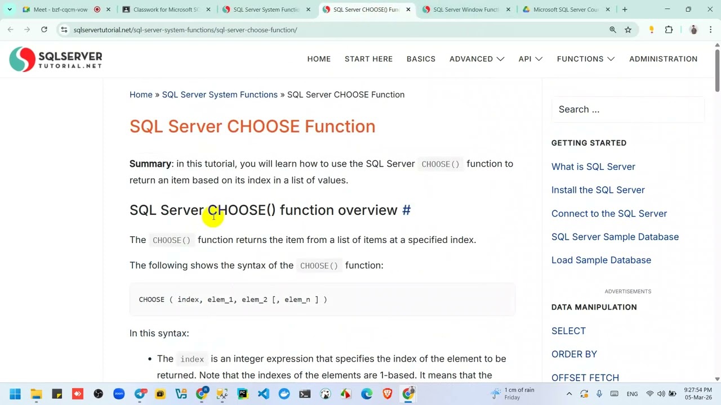
Task: Open File Explorer from the taskbar
Action: coord(36,394)
